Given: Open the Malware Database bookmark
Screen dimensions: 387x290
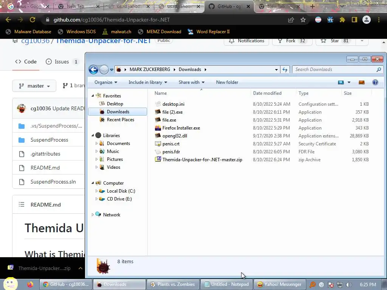Looking at the screenshot, I should [29, 32].
